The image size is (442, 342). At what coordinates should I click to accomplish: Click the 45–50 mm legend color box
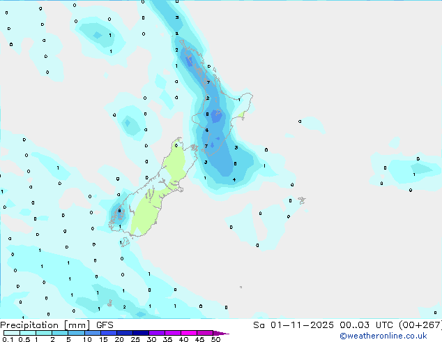click(x=205, y=333)
